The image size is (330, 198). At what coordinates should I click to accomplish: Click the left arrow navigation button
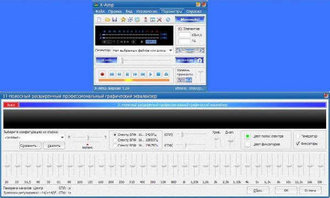178,51
